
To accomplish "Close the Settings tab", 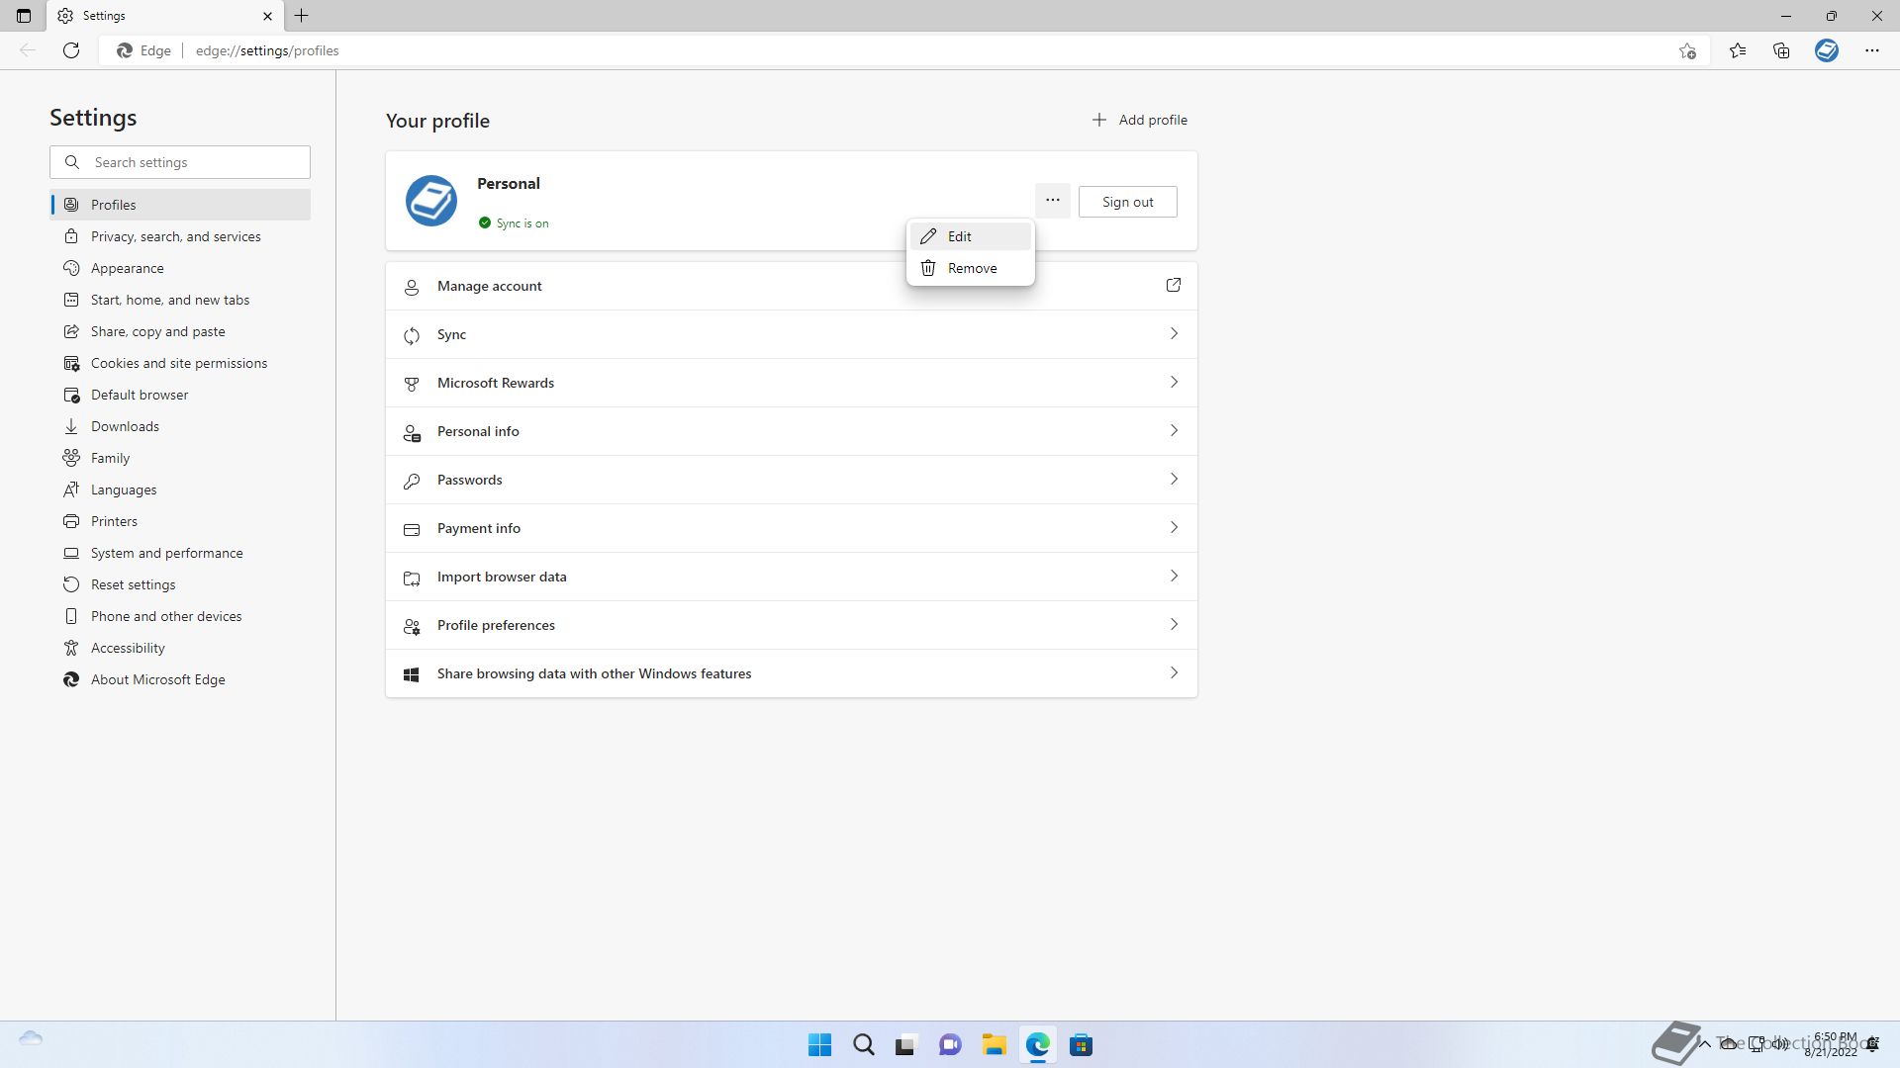I will click(x=267, y=16).
